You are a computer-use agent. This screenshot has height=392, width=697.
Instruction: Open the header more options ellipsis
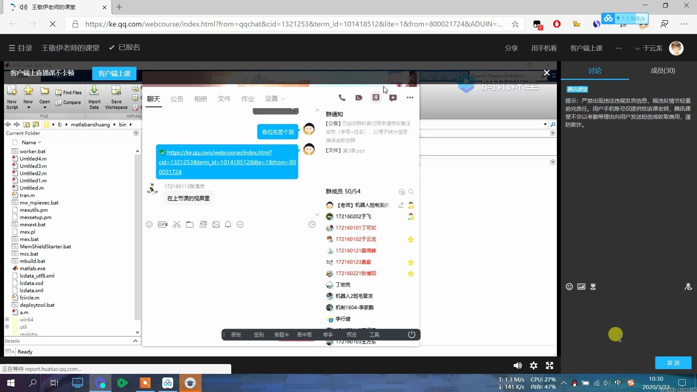pyautogui.click(x=618, y=48)
